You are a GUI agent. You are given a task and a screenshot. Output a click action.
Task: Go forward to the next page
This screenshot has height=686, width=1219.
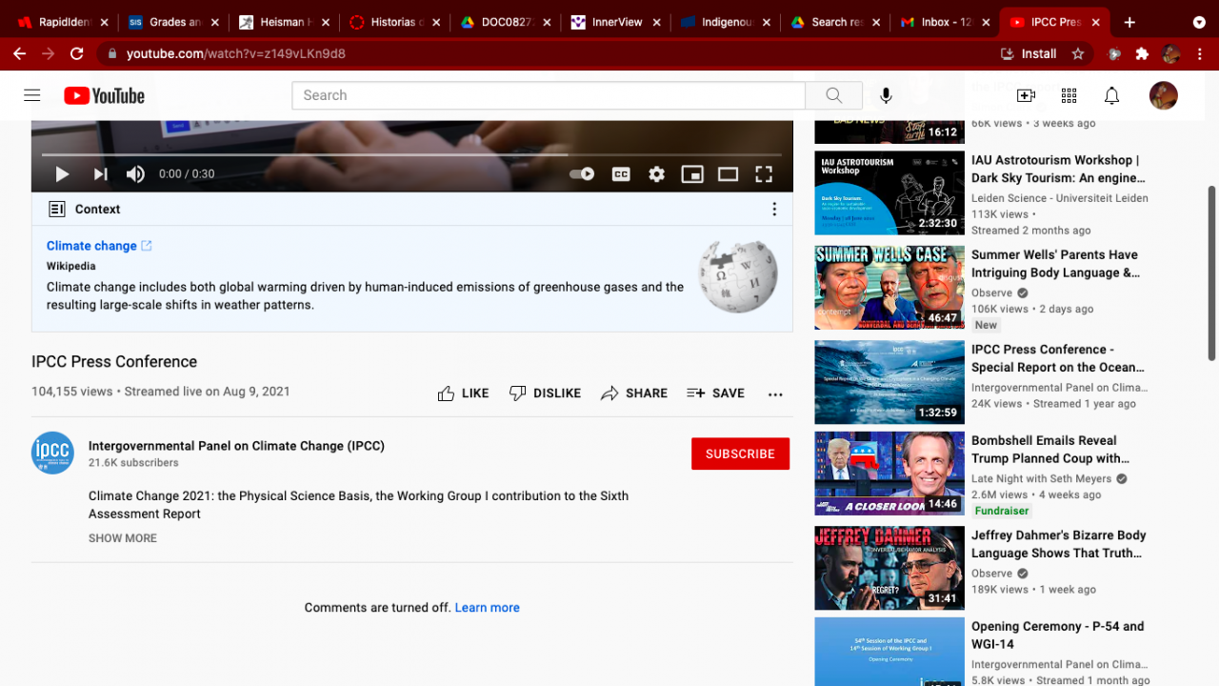[49, 54]
